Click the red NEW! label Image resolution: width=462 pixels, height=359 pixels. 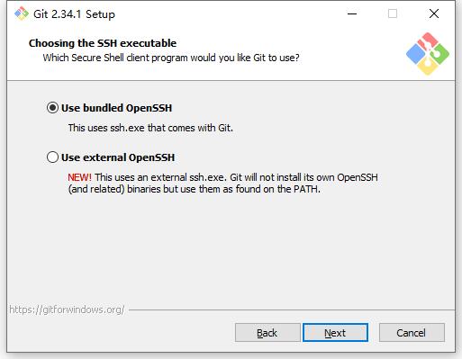(x=79, y=177)
